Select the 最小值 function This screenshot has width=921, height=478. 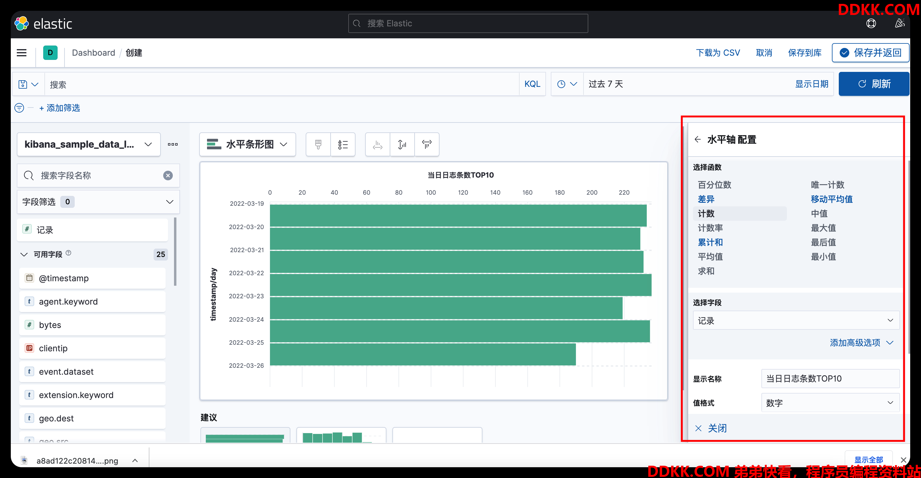click(x=823, y=257)
